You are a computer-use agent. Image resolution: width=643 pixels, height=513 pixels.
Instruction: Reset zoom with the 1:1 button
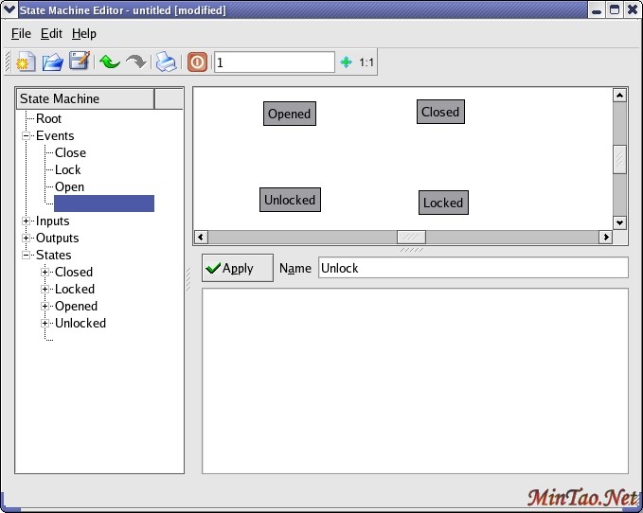(366, 62)
